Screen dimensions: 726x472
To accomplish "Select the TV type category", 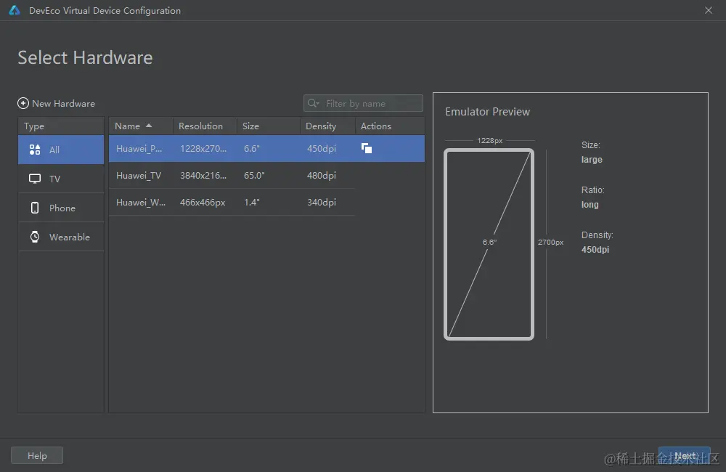I will point(61,179).
